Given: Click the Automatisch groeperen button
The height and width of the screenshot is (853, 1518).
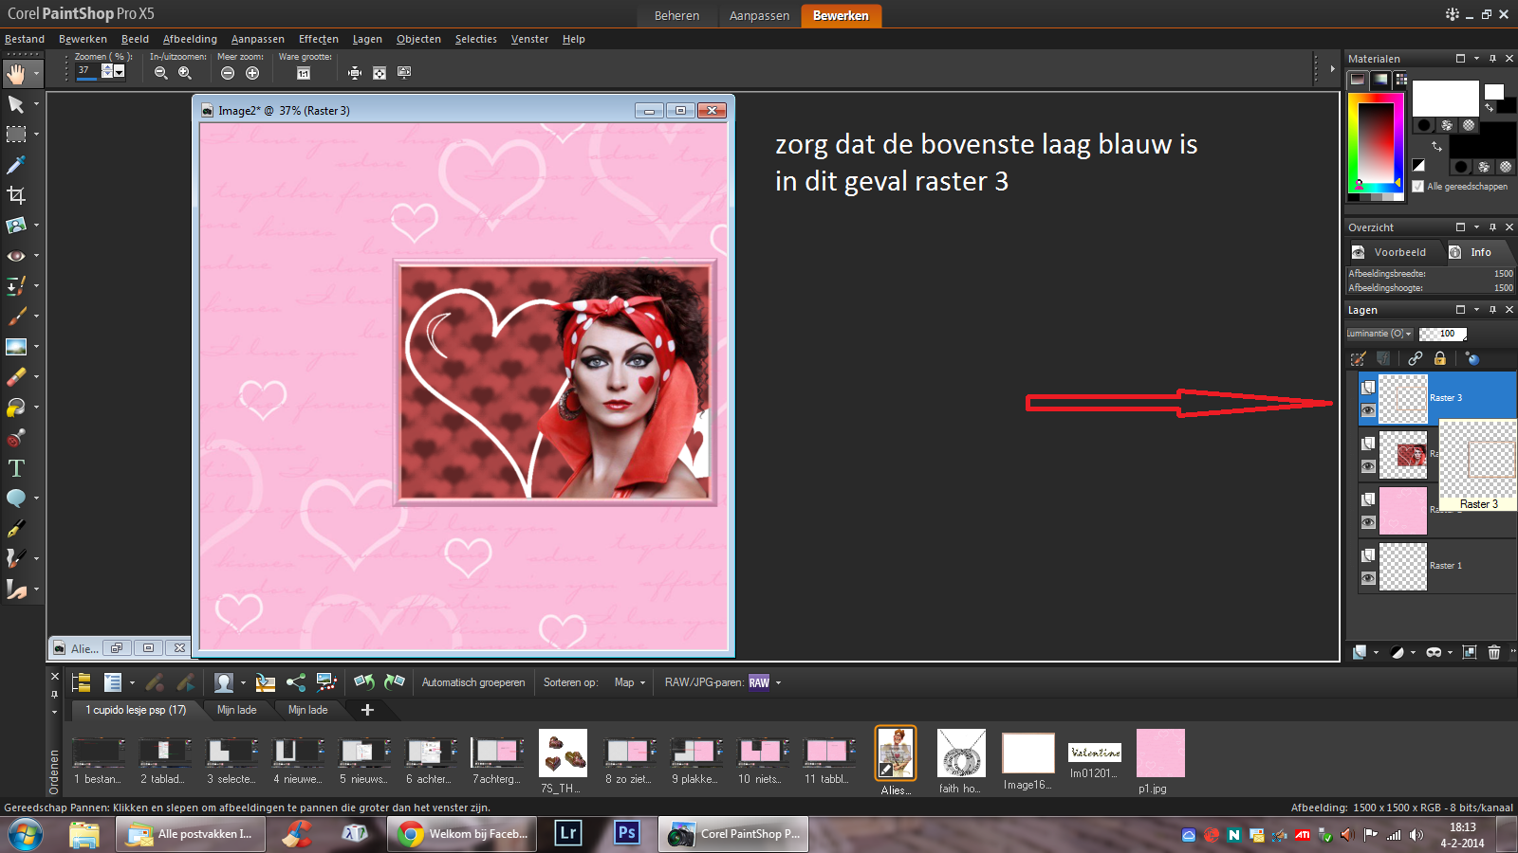Looking at the screenshot, I should 473,682.
